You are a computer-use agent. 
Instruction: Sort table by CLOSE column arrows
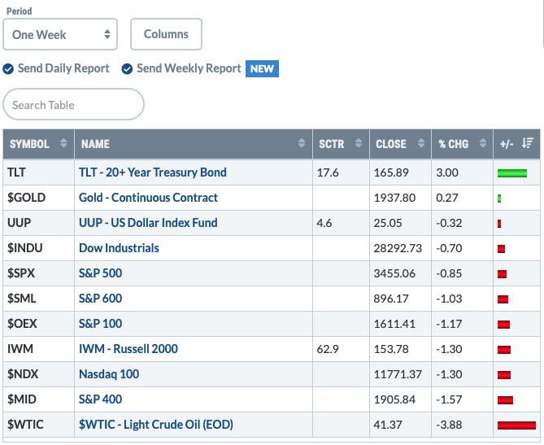(x=421, y=143)
